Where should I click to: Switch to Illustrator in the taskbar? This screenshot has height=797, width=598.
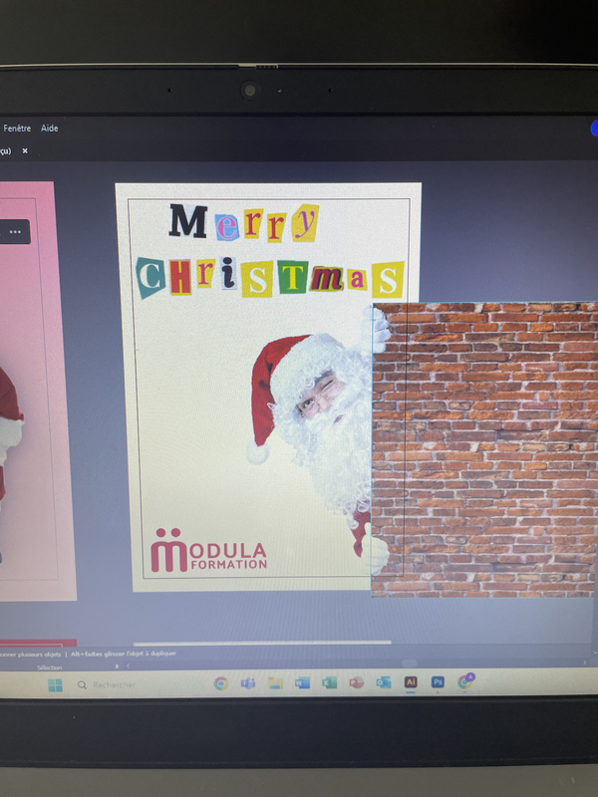[410, 682]
